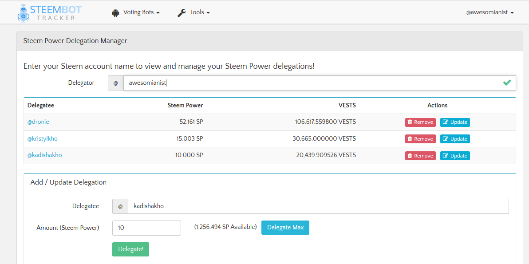
Task: Click the VESTS column header
Action: [x=347, y=105]
